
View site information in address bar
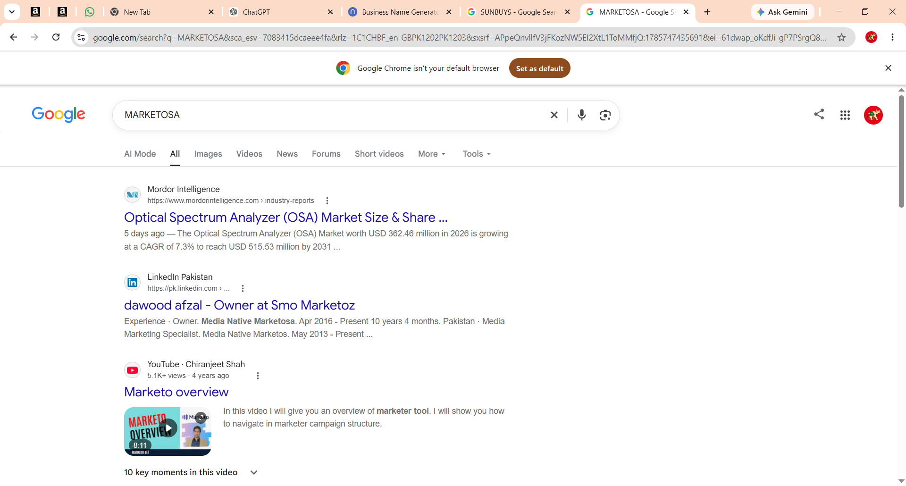[81, 37]
